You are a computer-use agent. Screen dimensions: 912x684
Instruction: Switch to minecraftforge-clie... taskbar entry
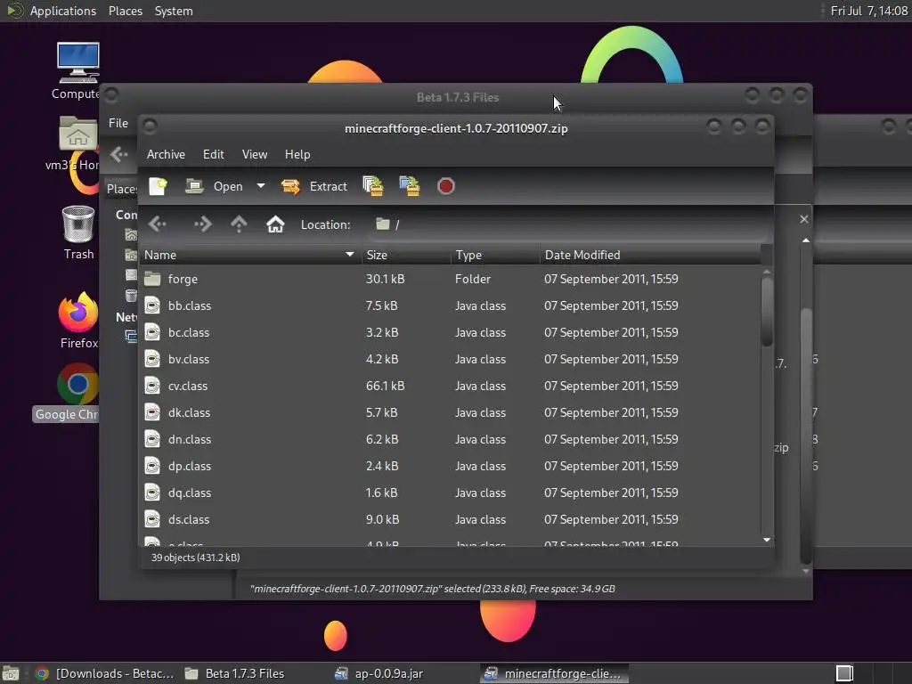(x=555, y=673)
